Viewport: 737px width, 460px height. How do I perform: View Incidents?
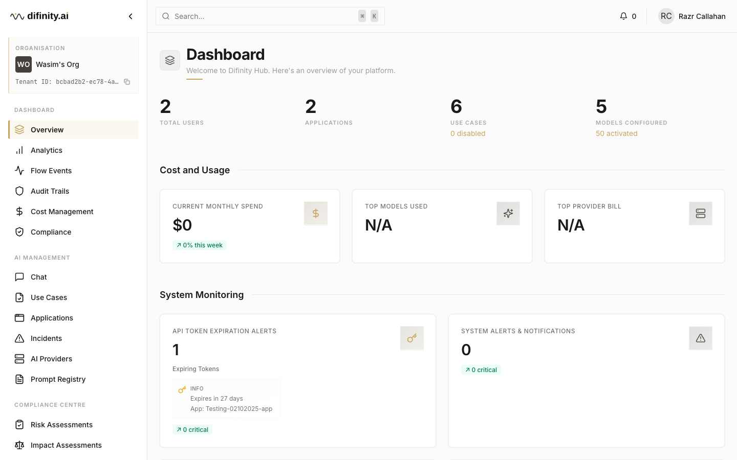[x=74, y=338]
